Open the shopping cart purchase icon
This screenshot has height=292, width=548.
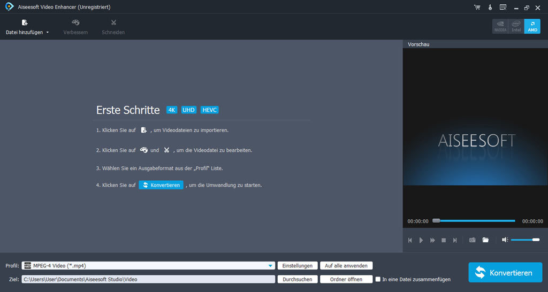click(477, 7)
